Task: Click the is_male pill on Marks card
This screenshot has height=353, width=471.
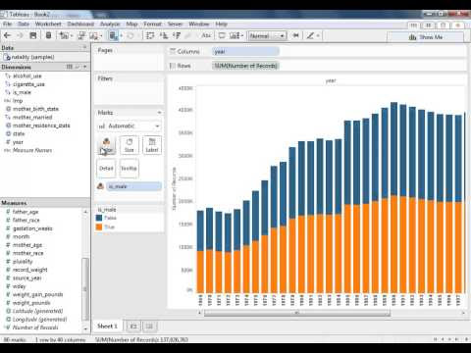Action: (134, 186)
